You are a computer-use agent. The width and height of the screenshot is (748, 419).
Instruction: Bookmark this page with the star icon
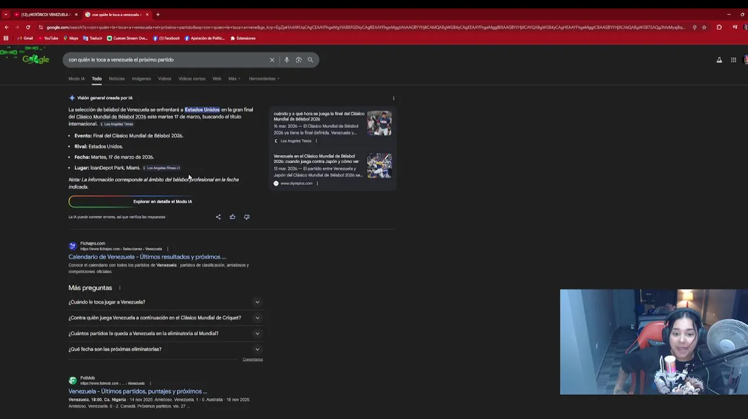click(704, 27)
